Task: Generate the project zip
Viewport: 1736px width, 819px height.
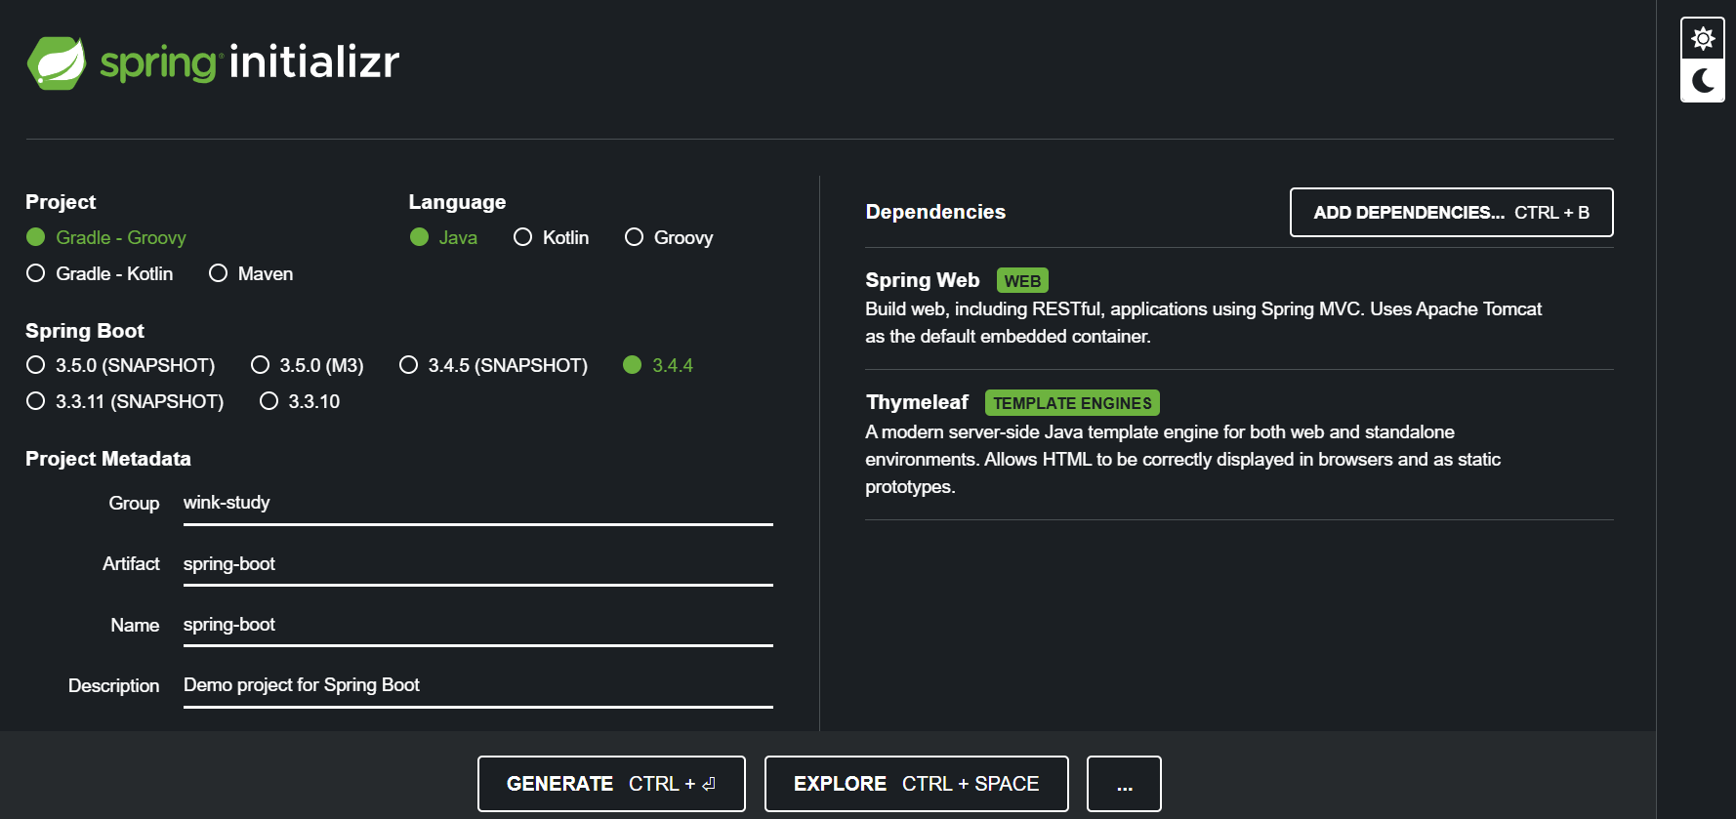Action: coord(611,784)
